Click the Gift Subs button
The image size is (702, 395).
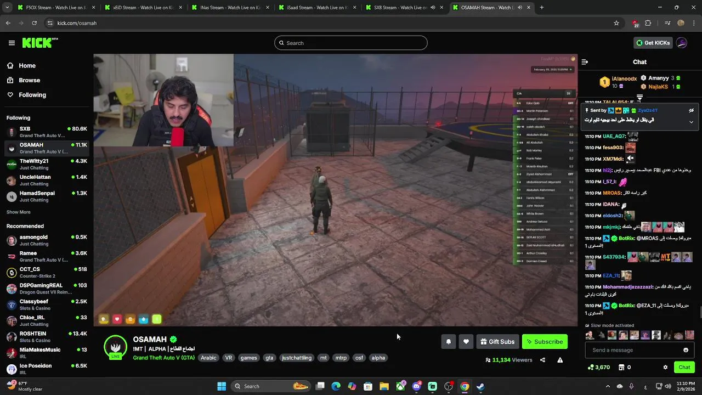click(497, 342)
